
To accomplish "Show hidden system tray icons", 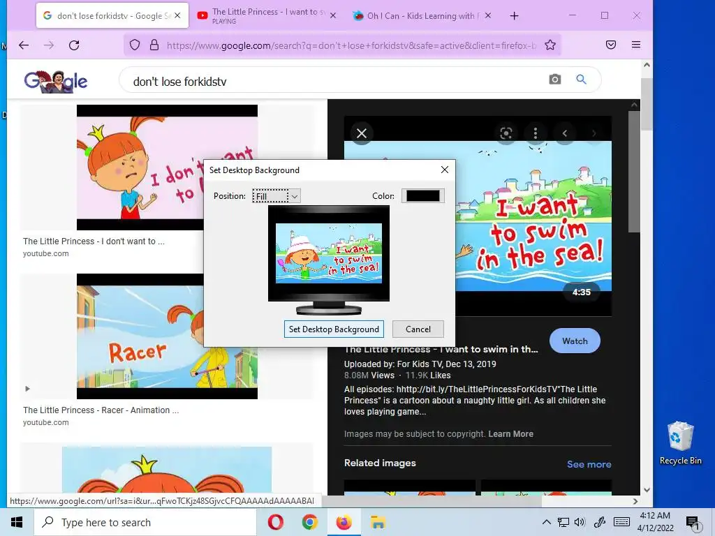I will [x=546, y=522].
